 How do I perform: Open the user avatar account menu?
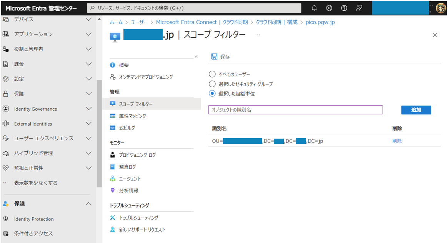pyautogui.click(x=441, y=8)
